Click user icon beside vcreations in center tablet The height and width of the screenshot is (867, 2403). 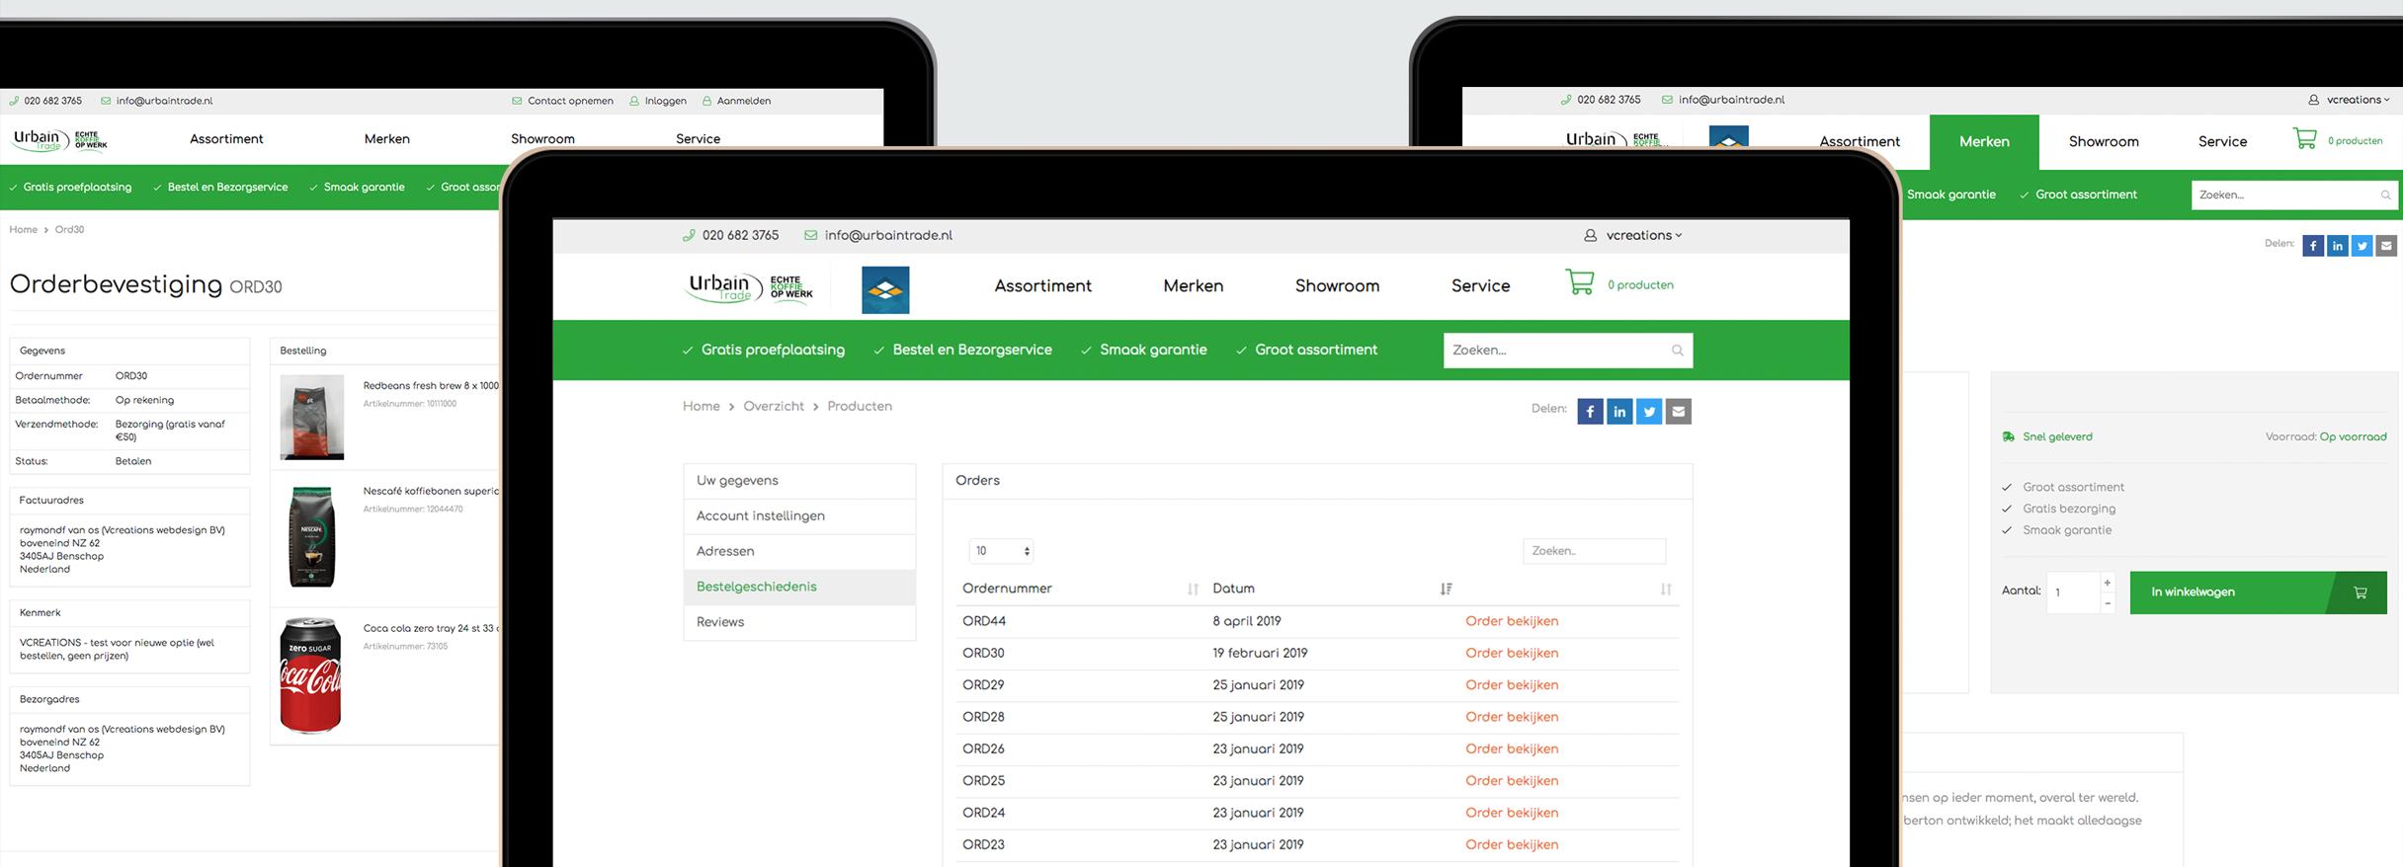click(x=1590, y=236)
